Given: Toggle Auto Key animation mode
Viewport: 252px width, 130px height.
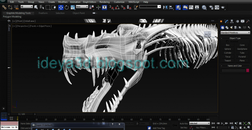Looking at the screenshot, I should click(x=184, y=123).
